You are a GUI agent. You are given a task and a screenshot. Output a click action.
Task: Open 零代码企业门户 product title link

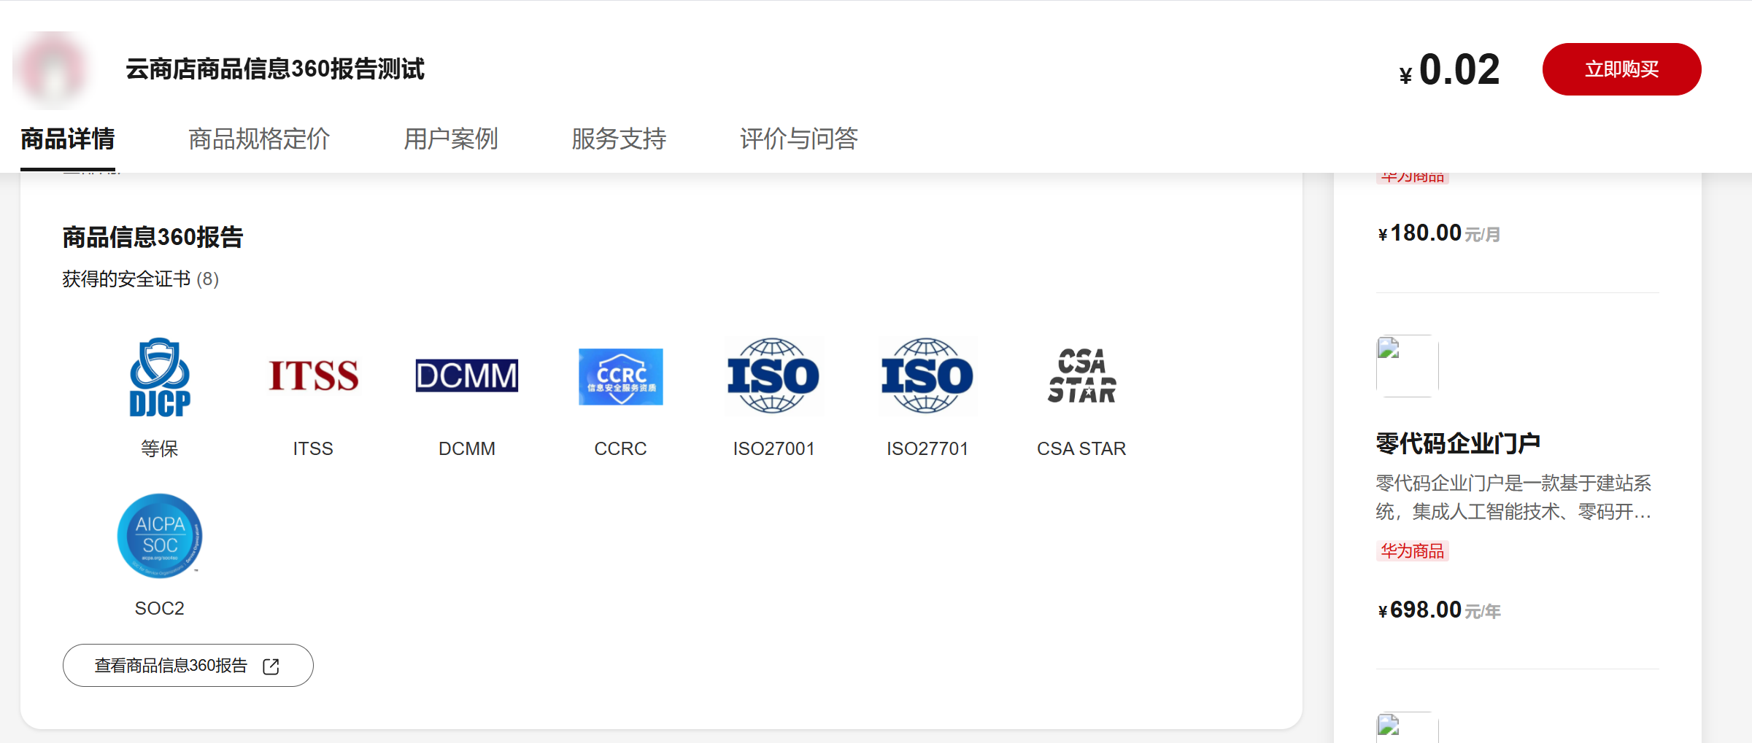click(x=1458, y=443)
